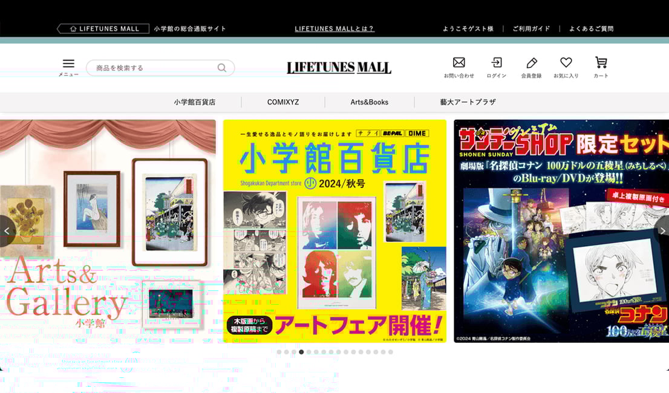This screenshot has height=393, width=669.
Task: Open 会員登録 pencil registration icon
Action: coord(531,63)
